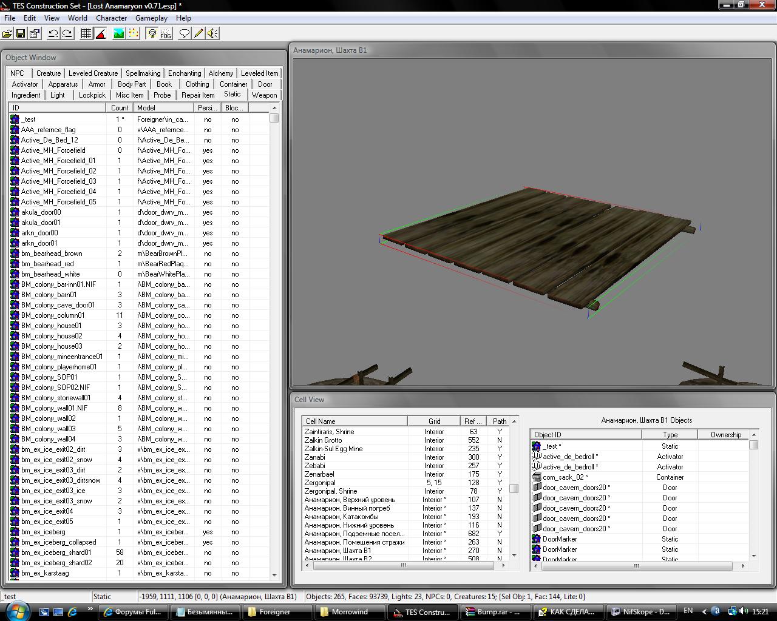Open the Help menu

183,18
